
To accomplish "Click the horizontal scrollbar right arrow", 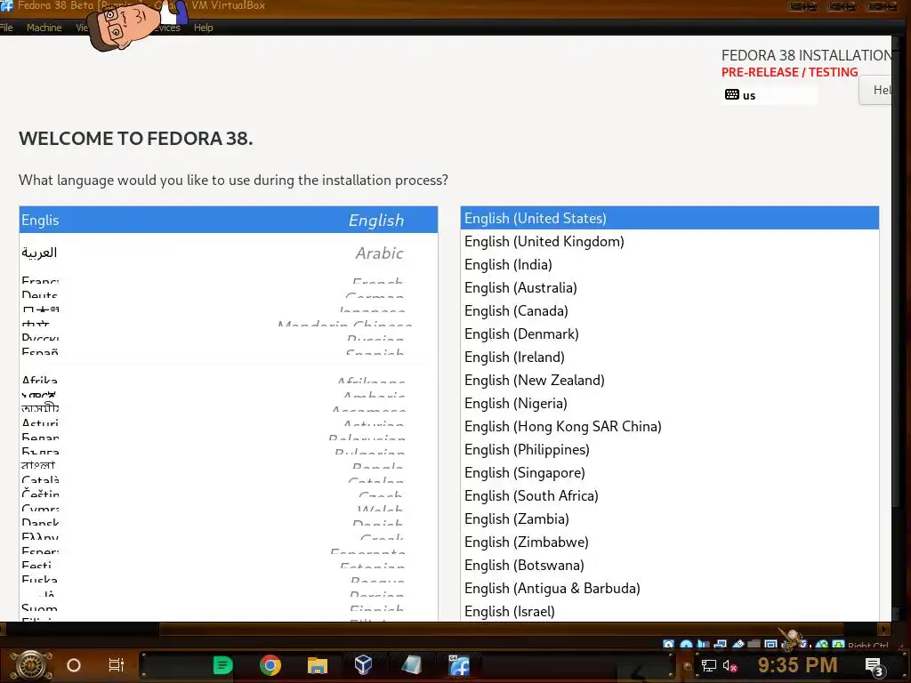I will (883, 629).
